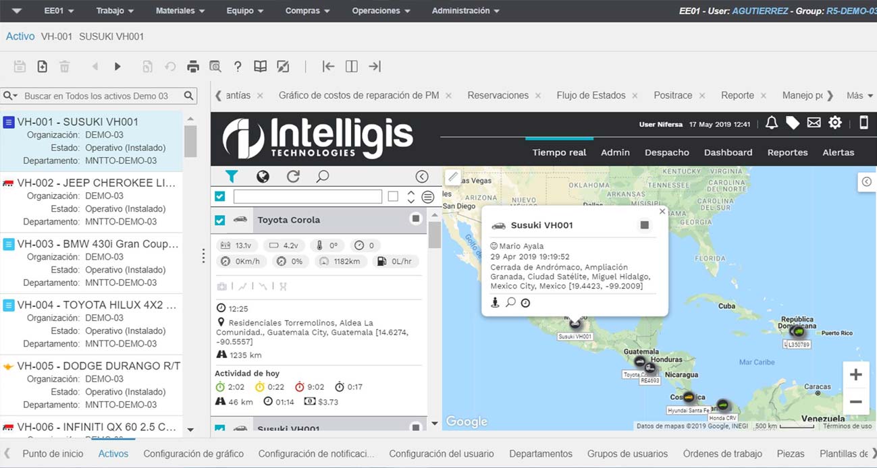
Task: Switch to the Flujo de Estados tab
Action: 591,96
